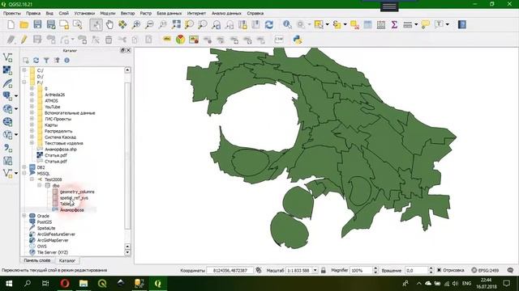519x291 pixels.
Task: Click the Add Vector Layer sidebar icon
Action: 7,57
